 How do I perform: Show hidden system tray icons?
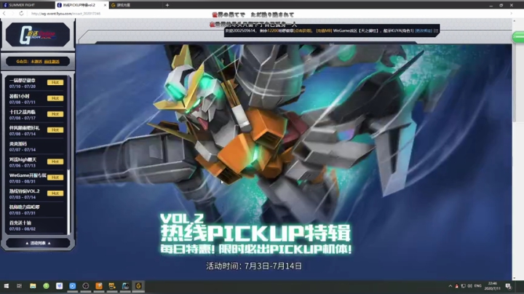tap(450, 286)
